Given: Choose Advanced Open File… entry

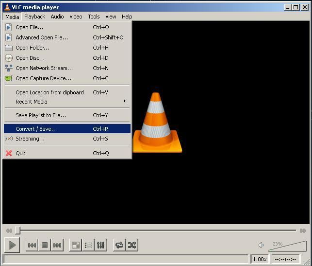Looking at the screenshot, I should tap(67, 37).
